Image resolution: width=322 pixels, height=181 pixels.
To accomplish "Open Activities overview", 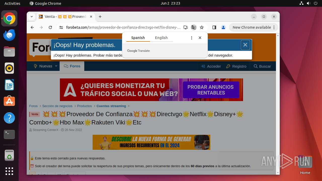I will pyautogui.click(x=12, y=3).
